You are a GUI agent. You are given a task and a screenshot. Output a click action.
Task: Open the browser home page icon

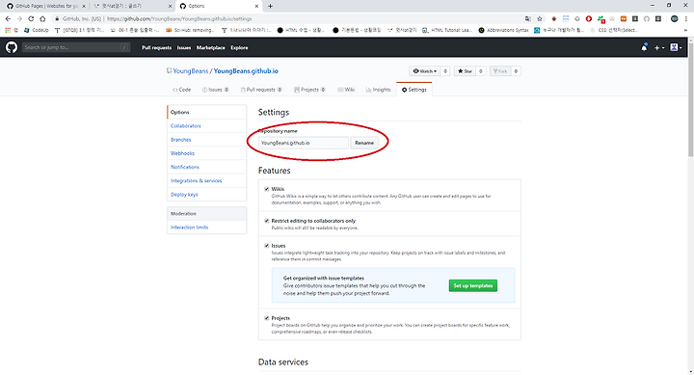pyautogui.click(x=42, y=18)
